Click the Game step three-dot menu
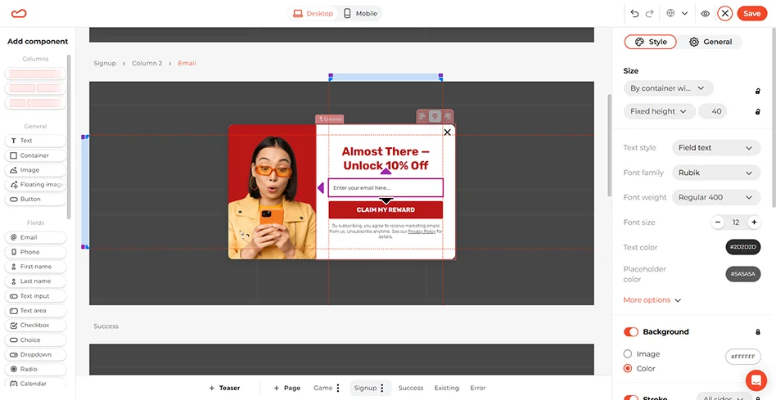 (338, 388)
